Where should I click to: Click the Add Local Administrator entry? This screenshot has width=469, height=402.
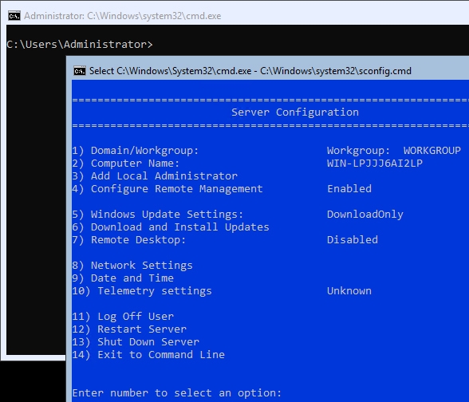pyautogui.click(x=155, y=175)
